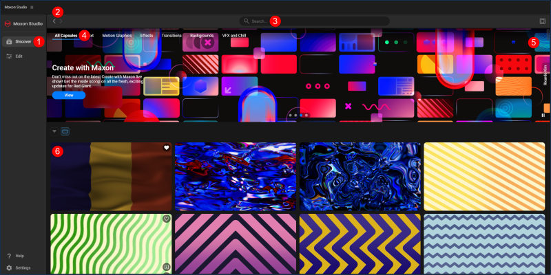Select the All Capsules tab
The height and width of the screenshot is (275, 551).
(x=67, y=35)
